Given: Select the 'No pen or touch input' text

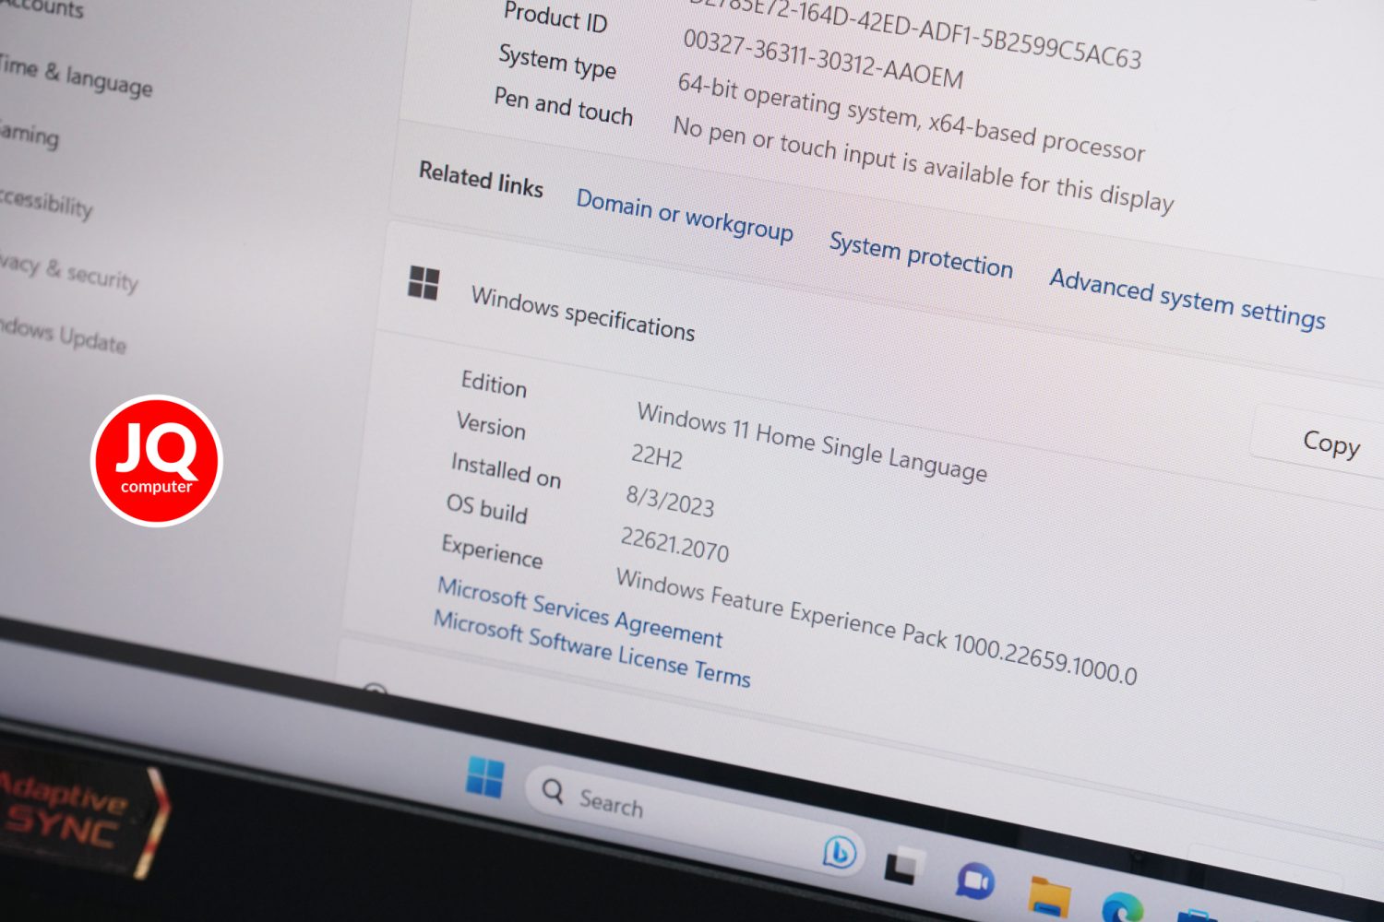Looking at the screenshot, I should [923, 163].
